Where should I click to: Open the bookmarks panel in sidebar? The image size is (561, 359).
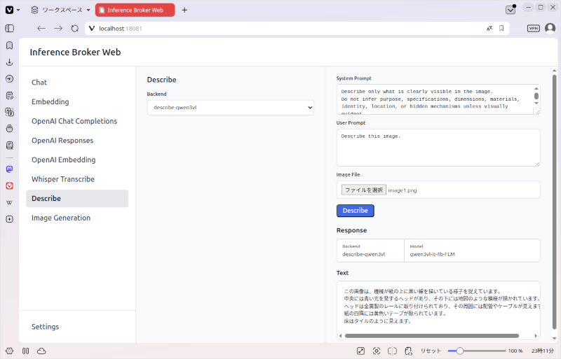10,45
